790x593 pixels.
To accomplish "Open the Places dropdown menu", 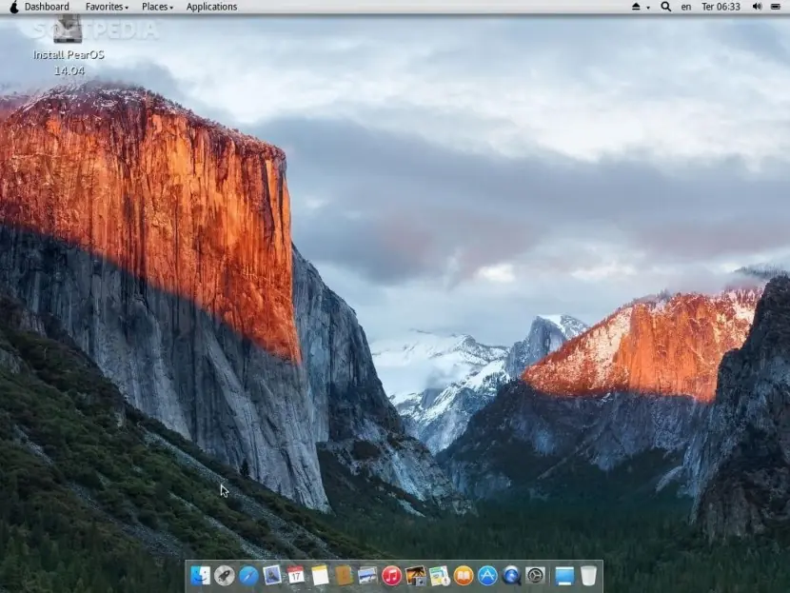I will [157, 7].
